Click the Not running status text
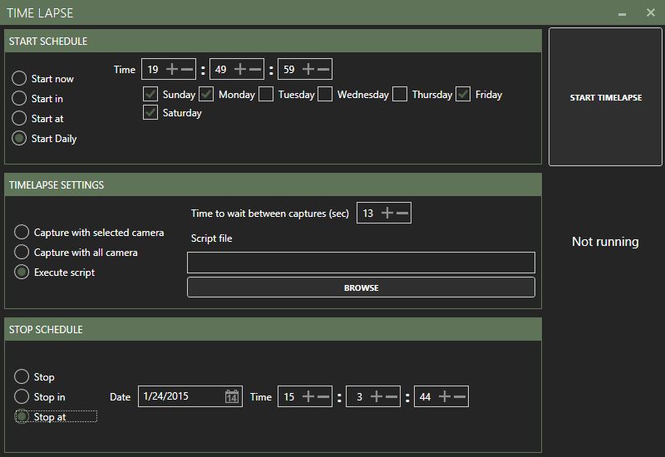Viewport: 665px width, 457px height. tap(605, 241)
